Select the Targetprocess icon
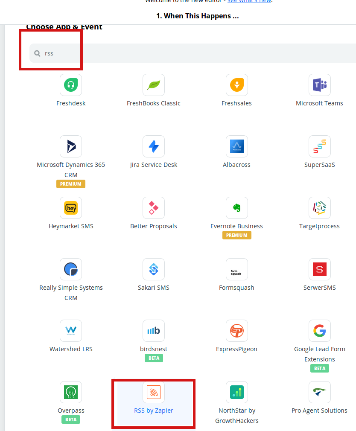The image size is (356, 431). (319, 208)
